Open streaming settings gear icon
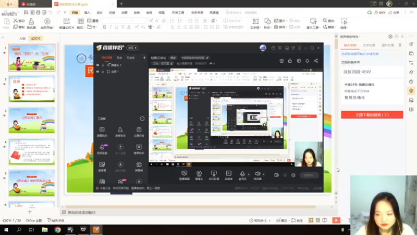417x235 pixels. point(293,175)
